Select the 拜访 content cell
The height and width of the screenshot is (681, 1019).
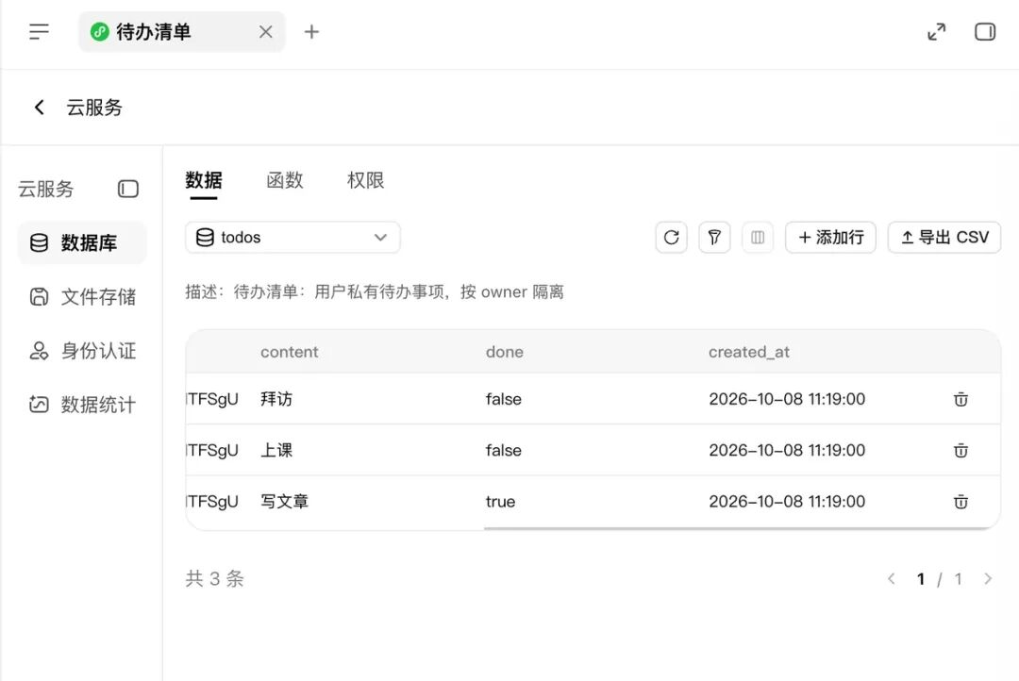[x=276, y=399]
